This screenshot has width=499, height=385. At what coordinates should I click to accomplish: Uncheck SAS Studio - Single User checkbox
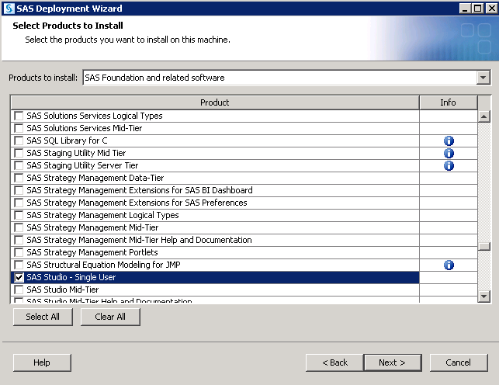coord(19,277)
